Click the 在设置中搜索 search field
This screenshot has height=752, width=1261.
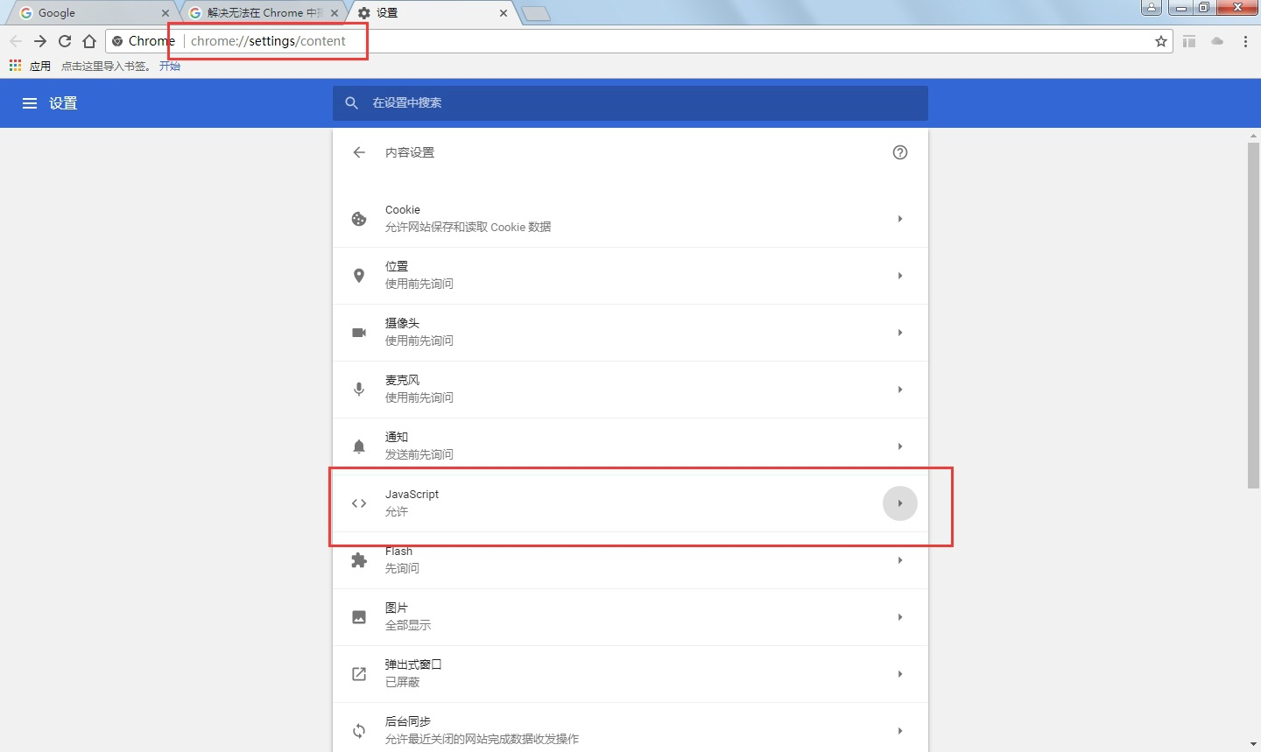pyautogui.click(x=630, y=103)
